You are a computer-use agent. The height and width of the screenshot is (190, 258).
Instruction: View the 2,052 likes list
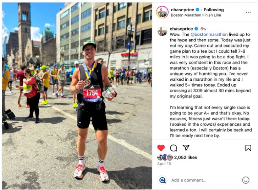[186, 157]
